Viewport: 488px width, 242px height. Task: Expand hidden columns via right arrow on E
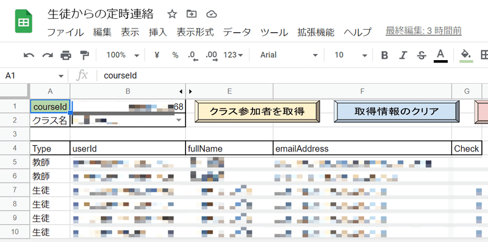(x=190, y=91)
